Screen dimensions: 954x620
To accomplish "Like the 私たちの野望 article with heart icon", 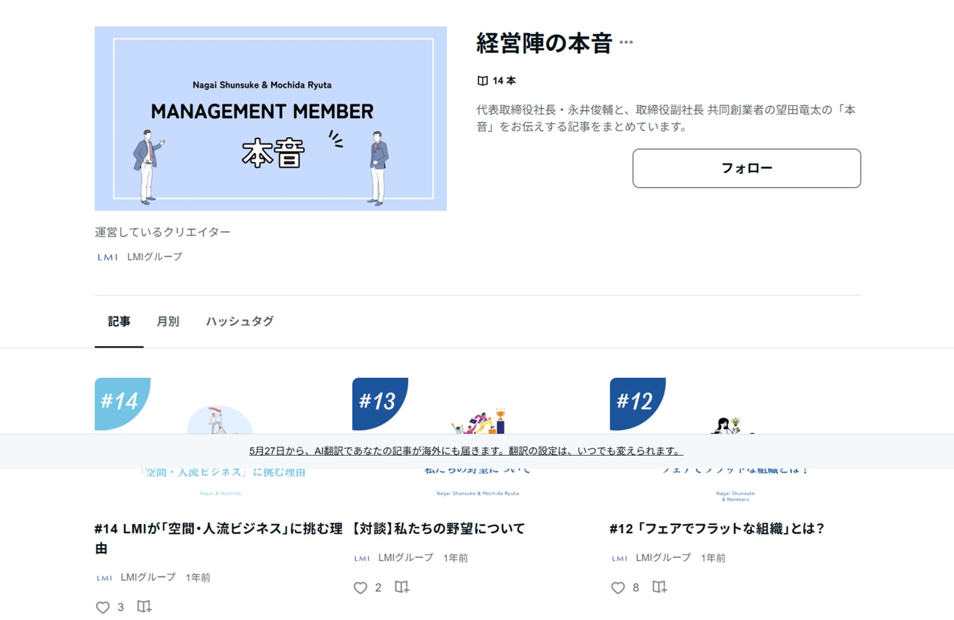I will click(x=360, y=588).
